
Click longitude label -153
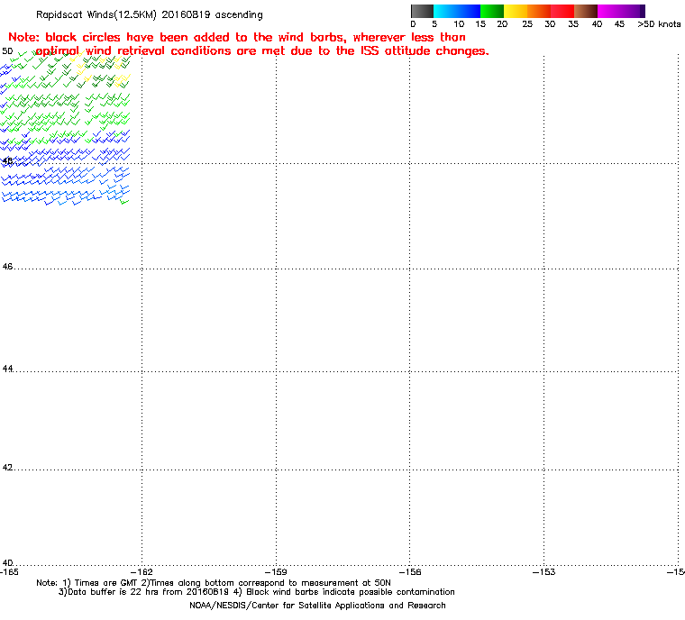[x=543, y=572]
